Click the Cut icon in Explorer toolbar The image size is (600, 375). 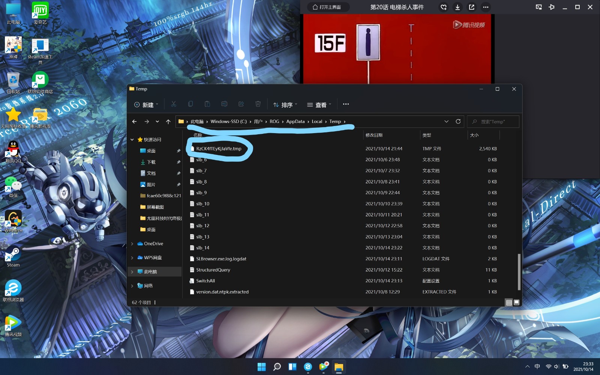pyautogui.click(x=174, y=104)
